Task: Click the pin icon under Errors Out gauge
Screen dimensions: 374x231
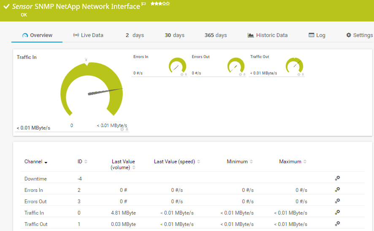Action: [x=244, y=74]
